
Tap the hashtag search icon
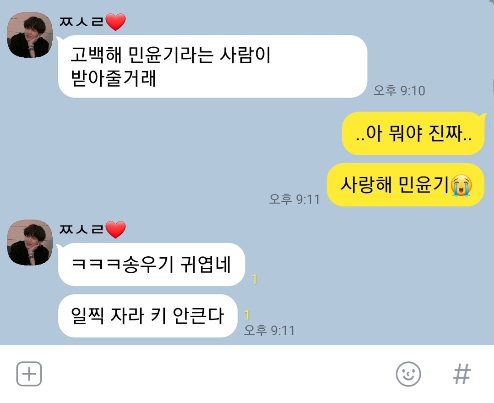(462, 374)
